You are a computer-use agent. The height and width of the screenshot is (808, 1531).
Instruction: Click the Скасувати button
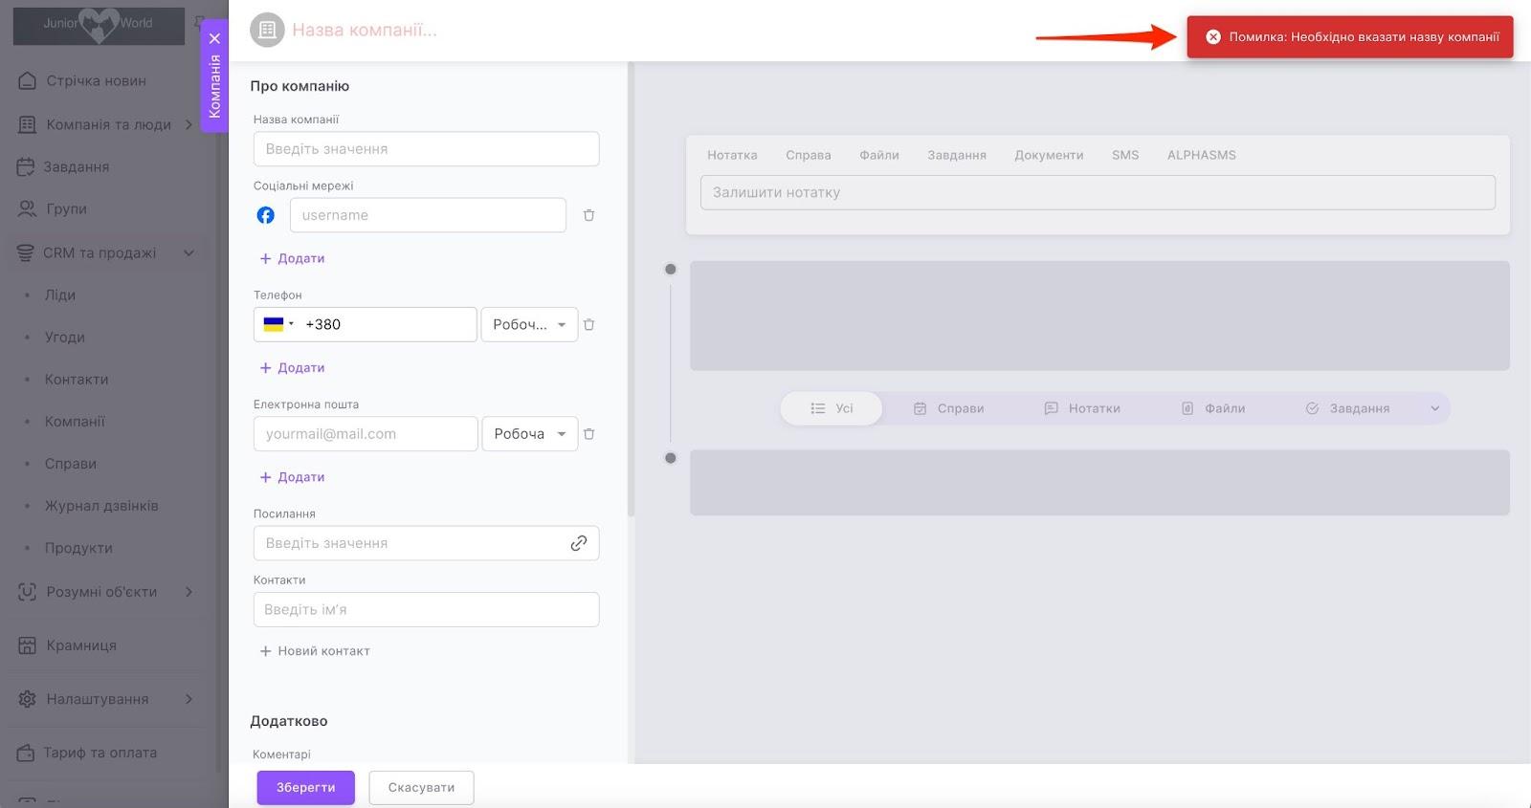pos(421,788)
